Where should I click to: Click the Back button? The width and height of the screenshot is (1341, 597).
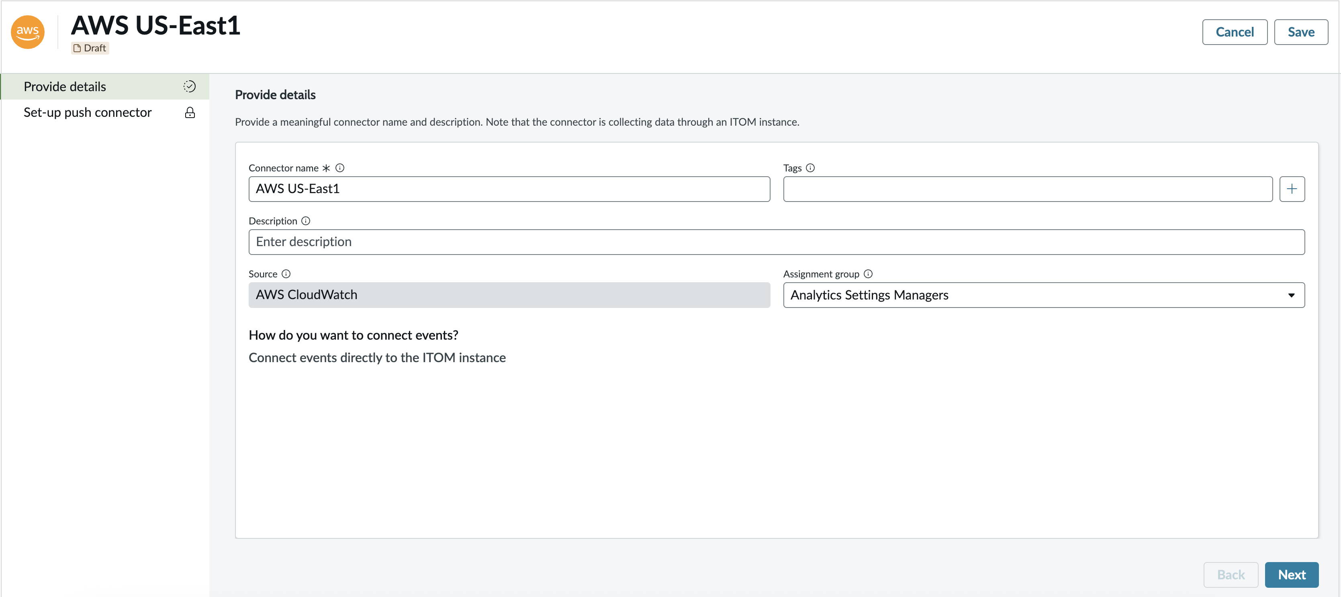[x=1230, y=575]
